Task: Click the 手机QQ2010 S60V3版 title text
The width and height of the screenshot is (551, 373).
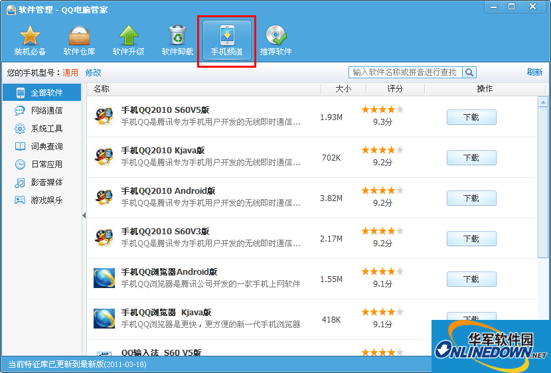Action: click(165, 231)
